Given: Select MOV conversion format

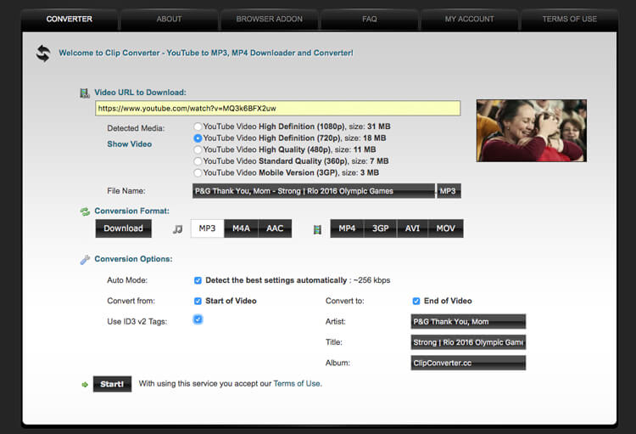Looking at the screenshot, I should click(x=446, y=228).
